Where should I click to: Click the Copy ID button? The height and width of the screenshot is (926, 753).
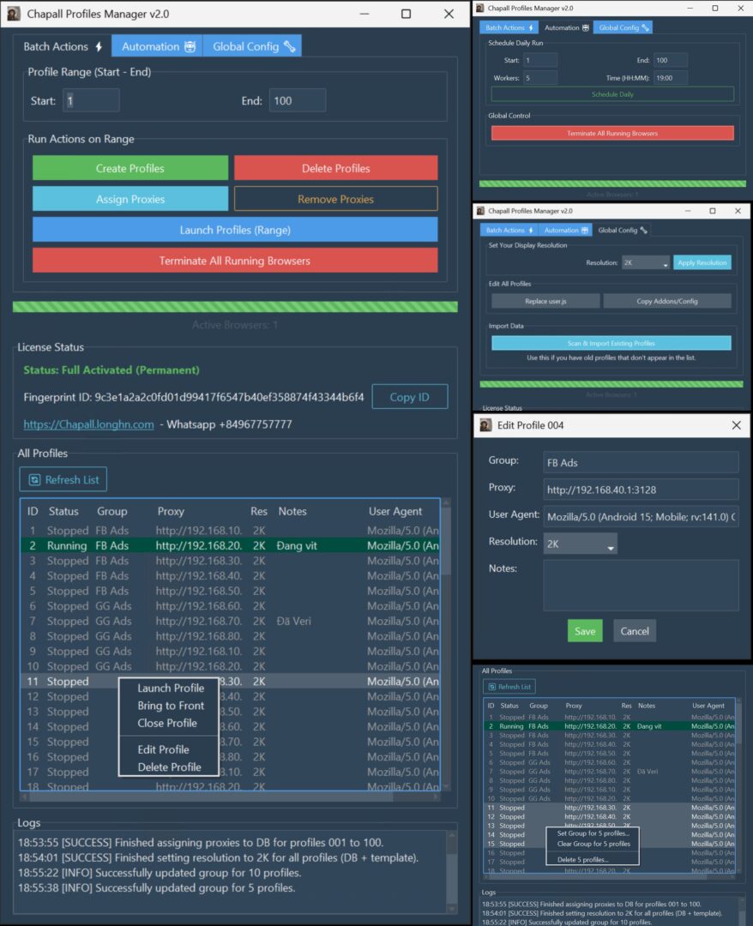tap(409, 397)
